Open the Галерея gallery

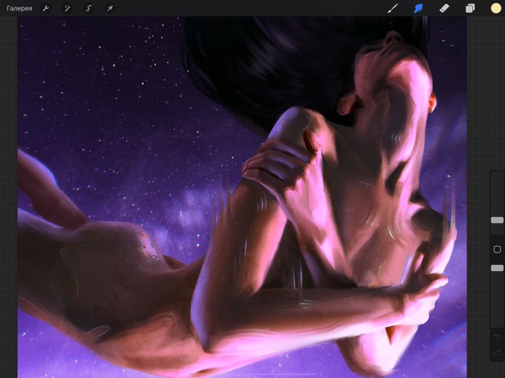[19, 8]
